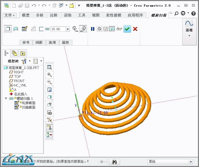Pause the feature with the pause icon
This screenshot has width=199, height=167.
point(93,29)
